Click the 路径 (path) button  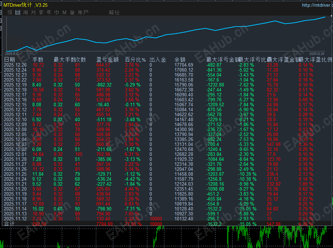click(114, 12)
